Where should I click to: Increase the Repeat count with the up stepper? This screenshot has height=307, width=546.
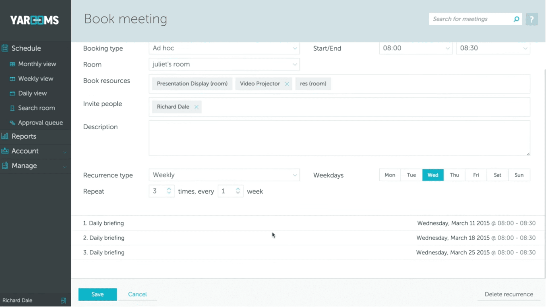point(169,189)
